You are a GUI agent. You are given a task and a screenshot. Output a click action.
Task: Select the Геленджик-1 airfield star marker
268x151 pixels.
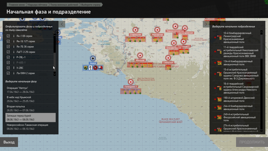[x=131, y=82]
